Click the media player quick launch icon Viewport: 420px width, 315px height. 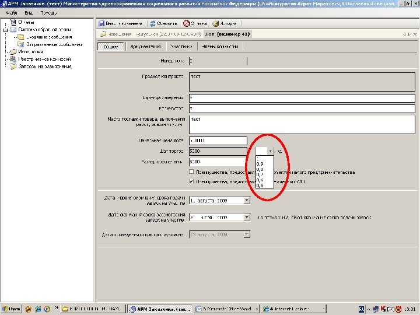pos(47,309)
